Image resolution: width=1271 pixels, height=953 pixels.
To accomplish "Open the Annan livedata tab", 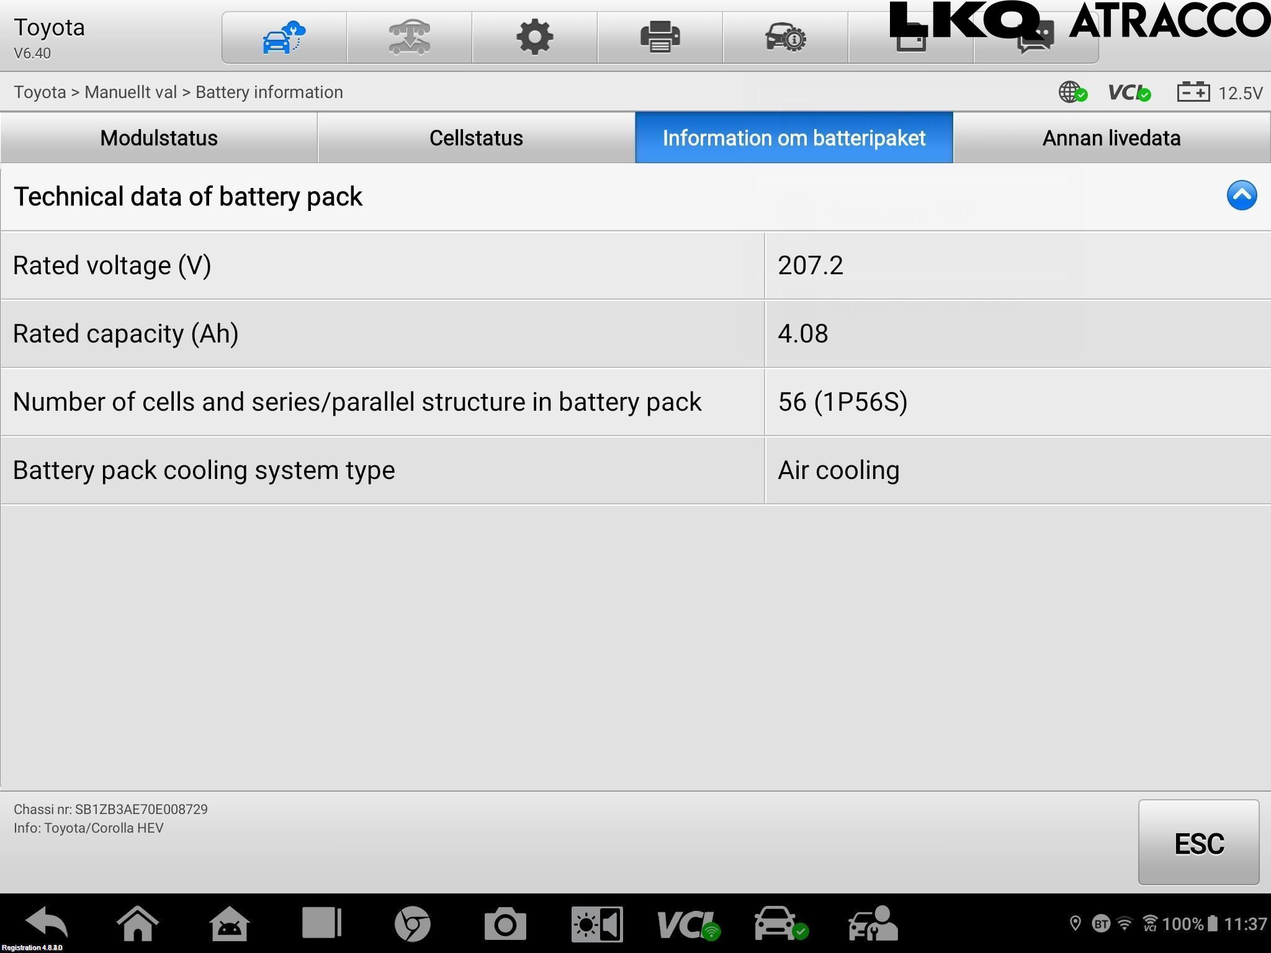I will tap(1111, 138).
